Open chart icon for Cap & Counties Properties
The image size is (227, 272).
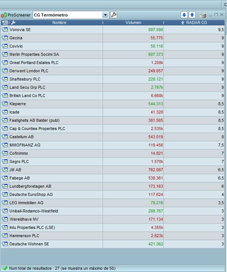click(5, 129)
